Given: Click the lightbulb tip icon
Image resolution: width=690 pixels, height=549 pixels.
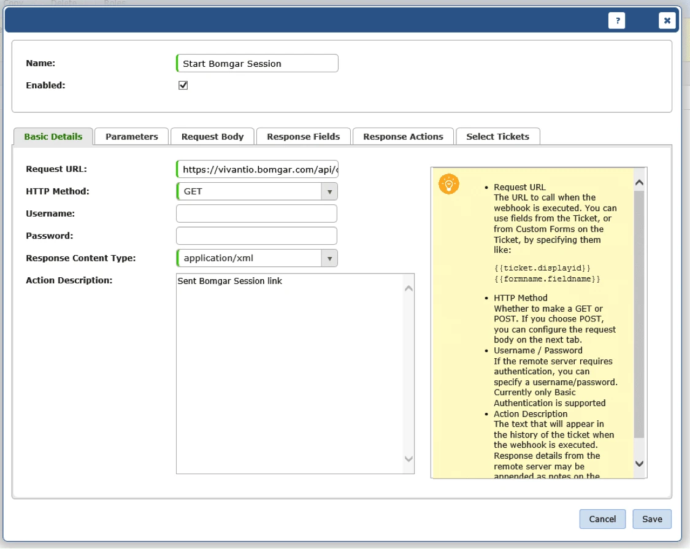Looking at the screenshot, I should coord(449,184).
